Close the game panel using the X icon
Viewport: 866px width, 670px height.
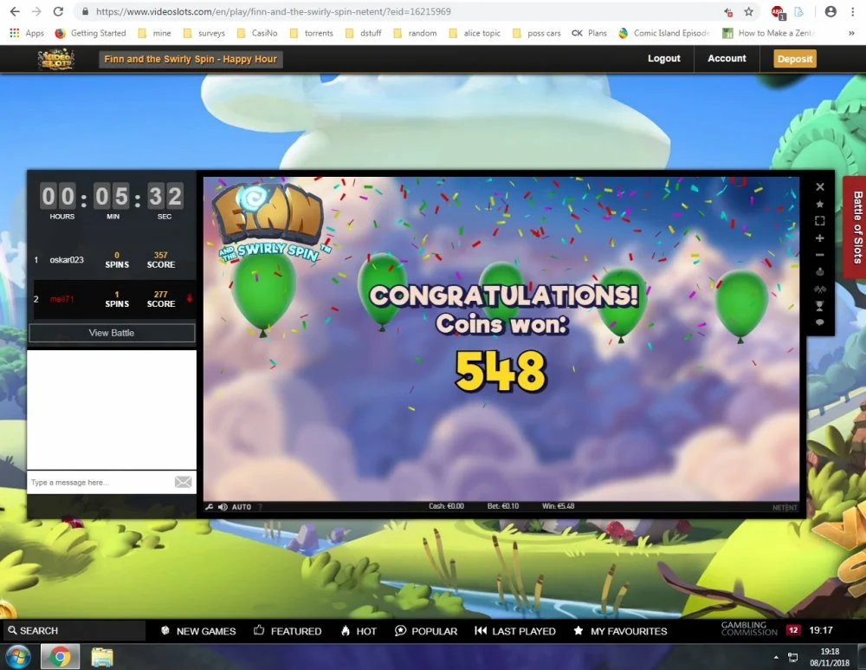(x=820, y=187)
